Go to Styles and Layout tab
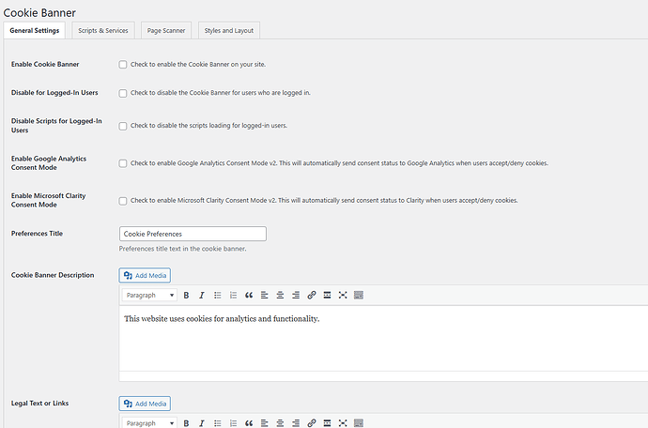 pyautogui.click(x=229, y=31)
